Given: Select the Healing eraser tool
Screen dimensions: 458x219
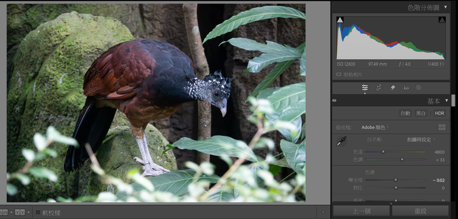Looking at the screenshot, I should pos(393,87).
